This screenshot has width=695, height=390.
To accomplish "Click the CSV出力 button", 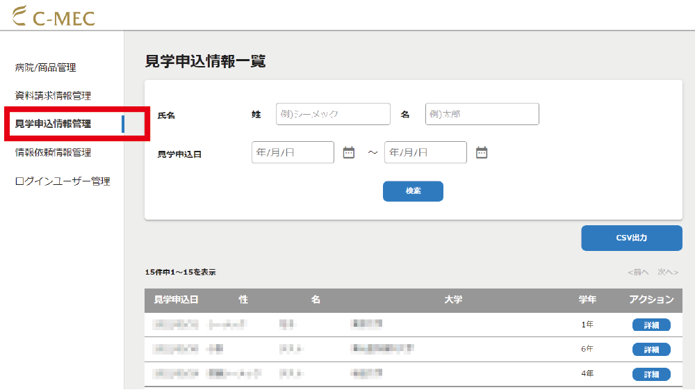I will (x=632, y=238).
